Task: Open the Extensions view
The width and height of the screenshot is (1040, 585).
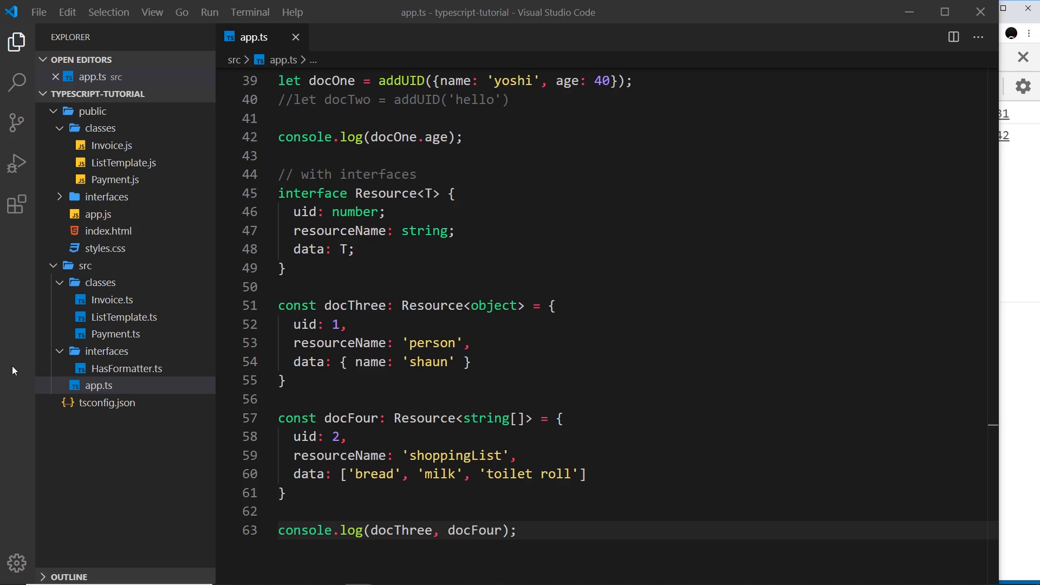Action: click(x=17, y=204)
